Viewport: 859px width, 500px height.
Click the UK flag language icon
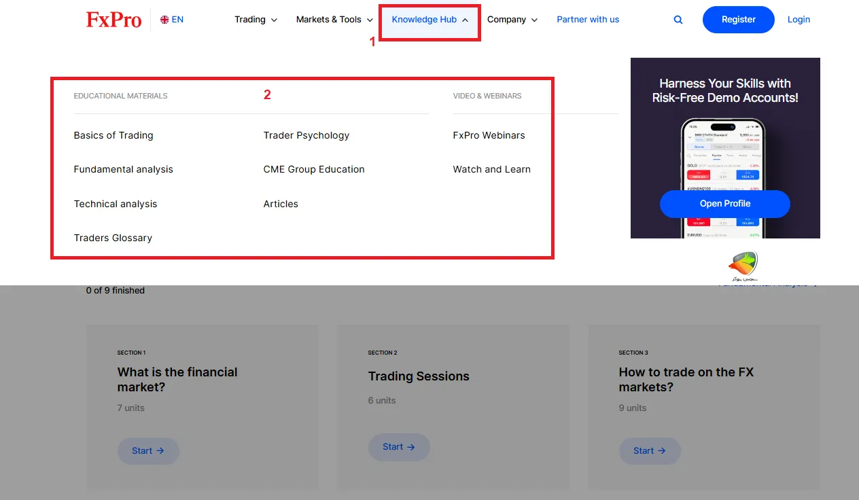pos(164,20)
